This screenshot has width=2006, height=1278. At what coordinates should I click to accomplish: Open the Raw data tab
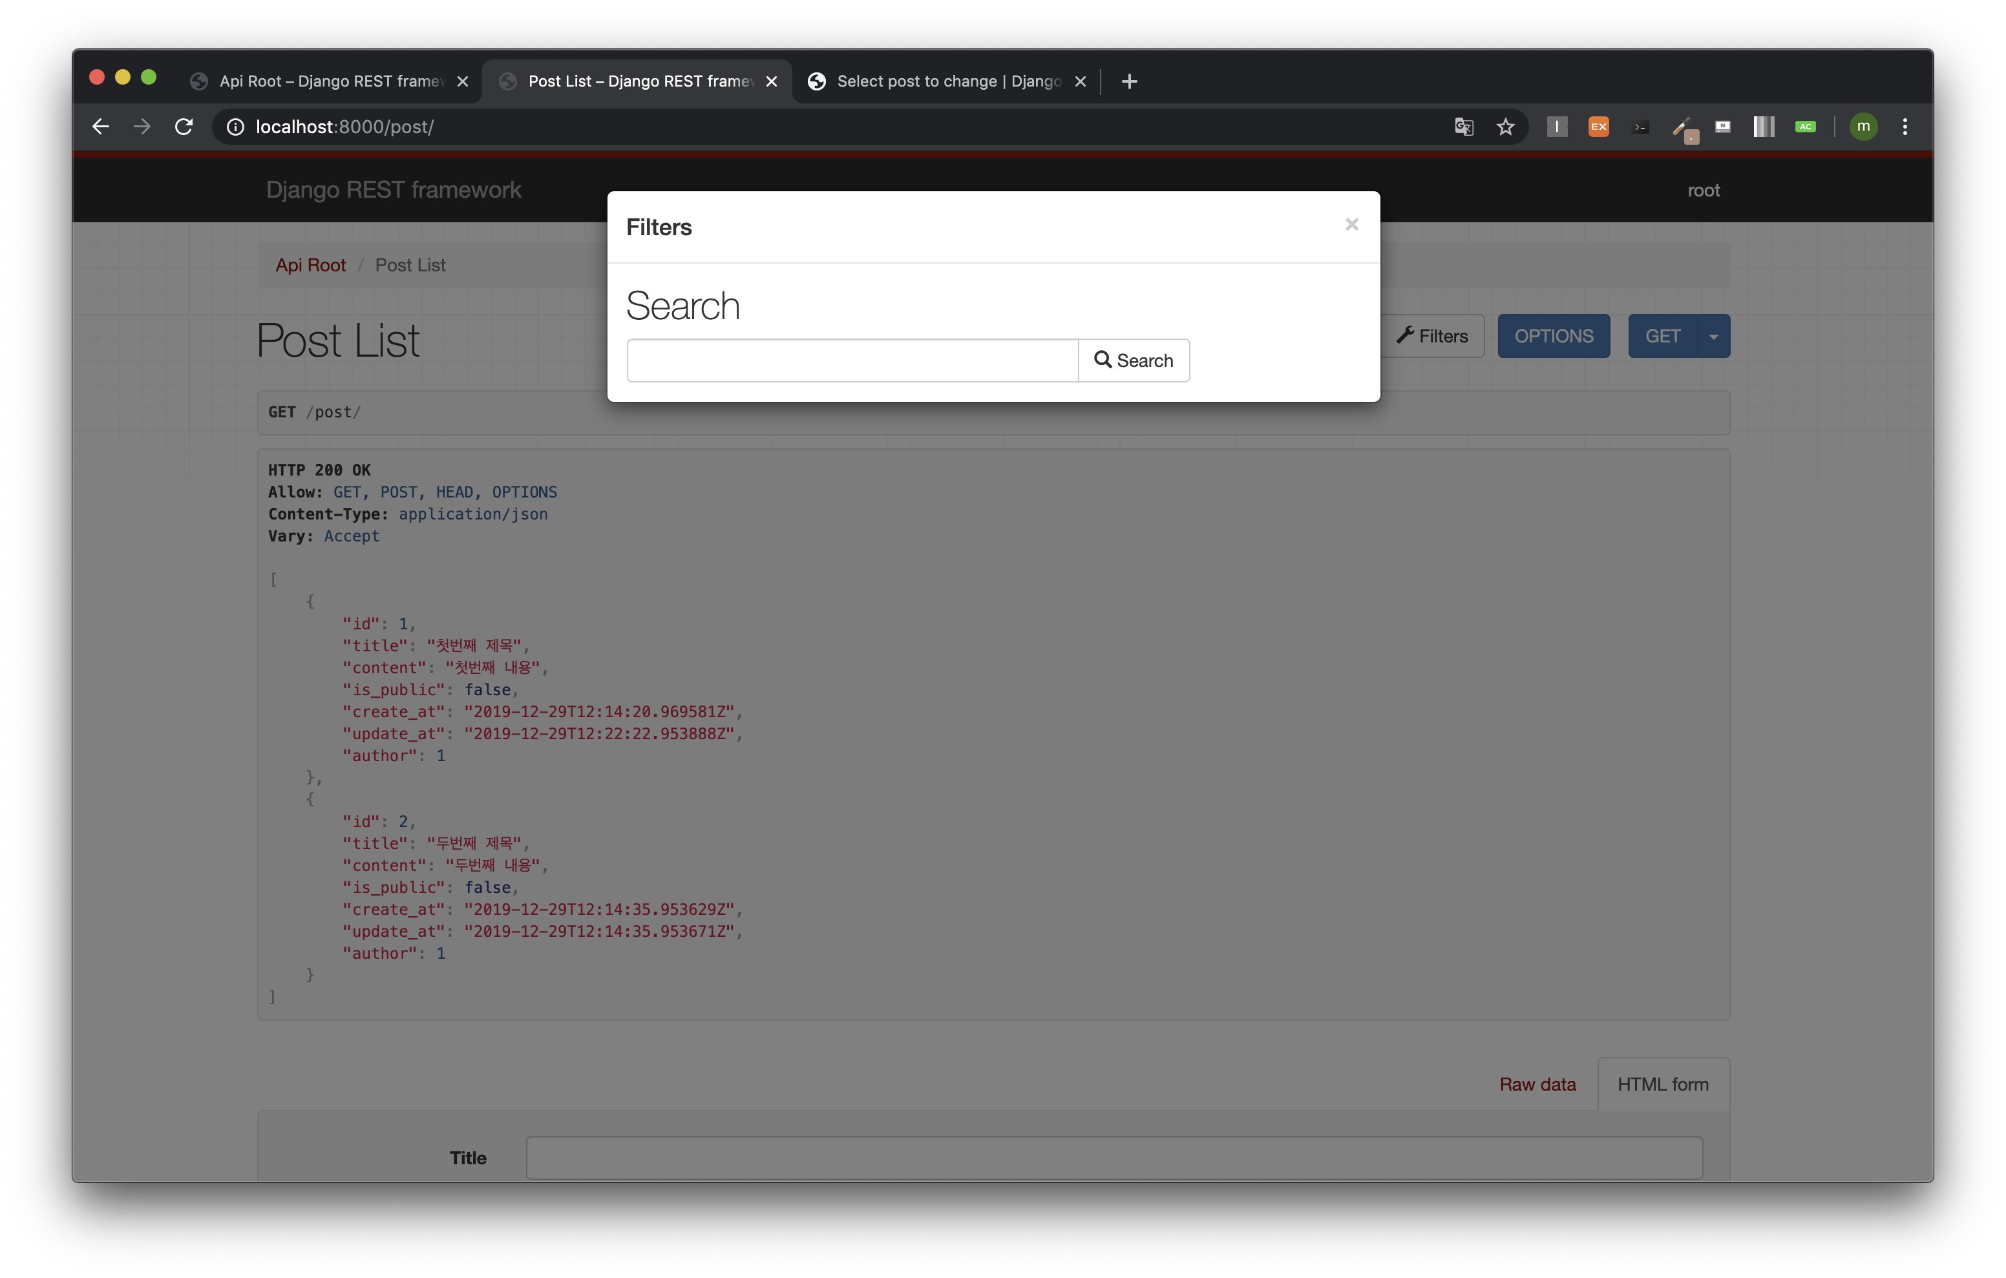[x=1537, y=1084]
